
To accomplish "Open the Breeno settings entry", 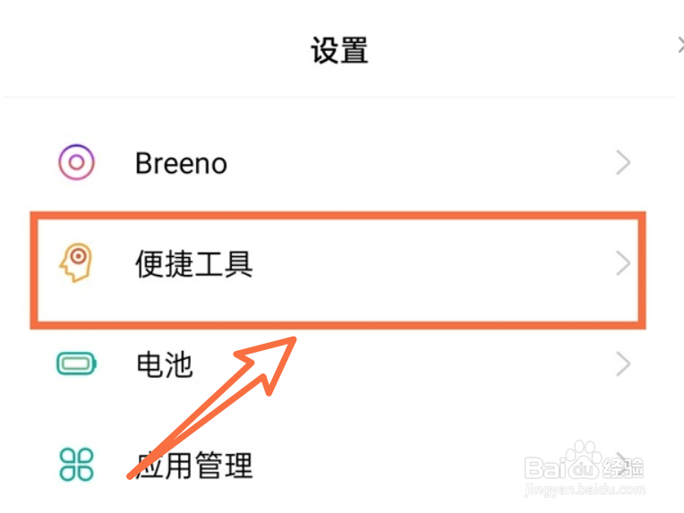I will tap(181, 163).
